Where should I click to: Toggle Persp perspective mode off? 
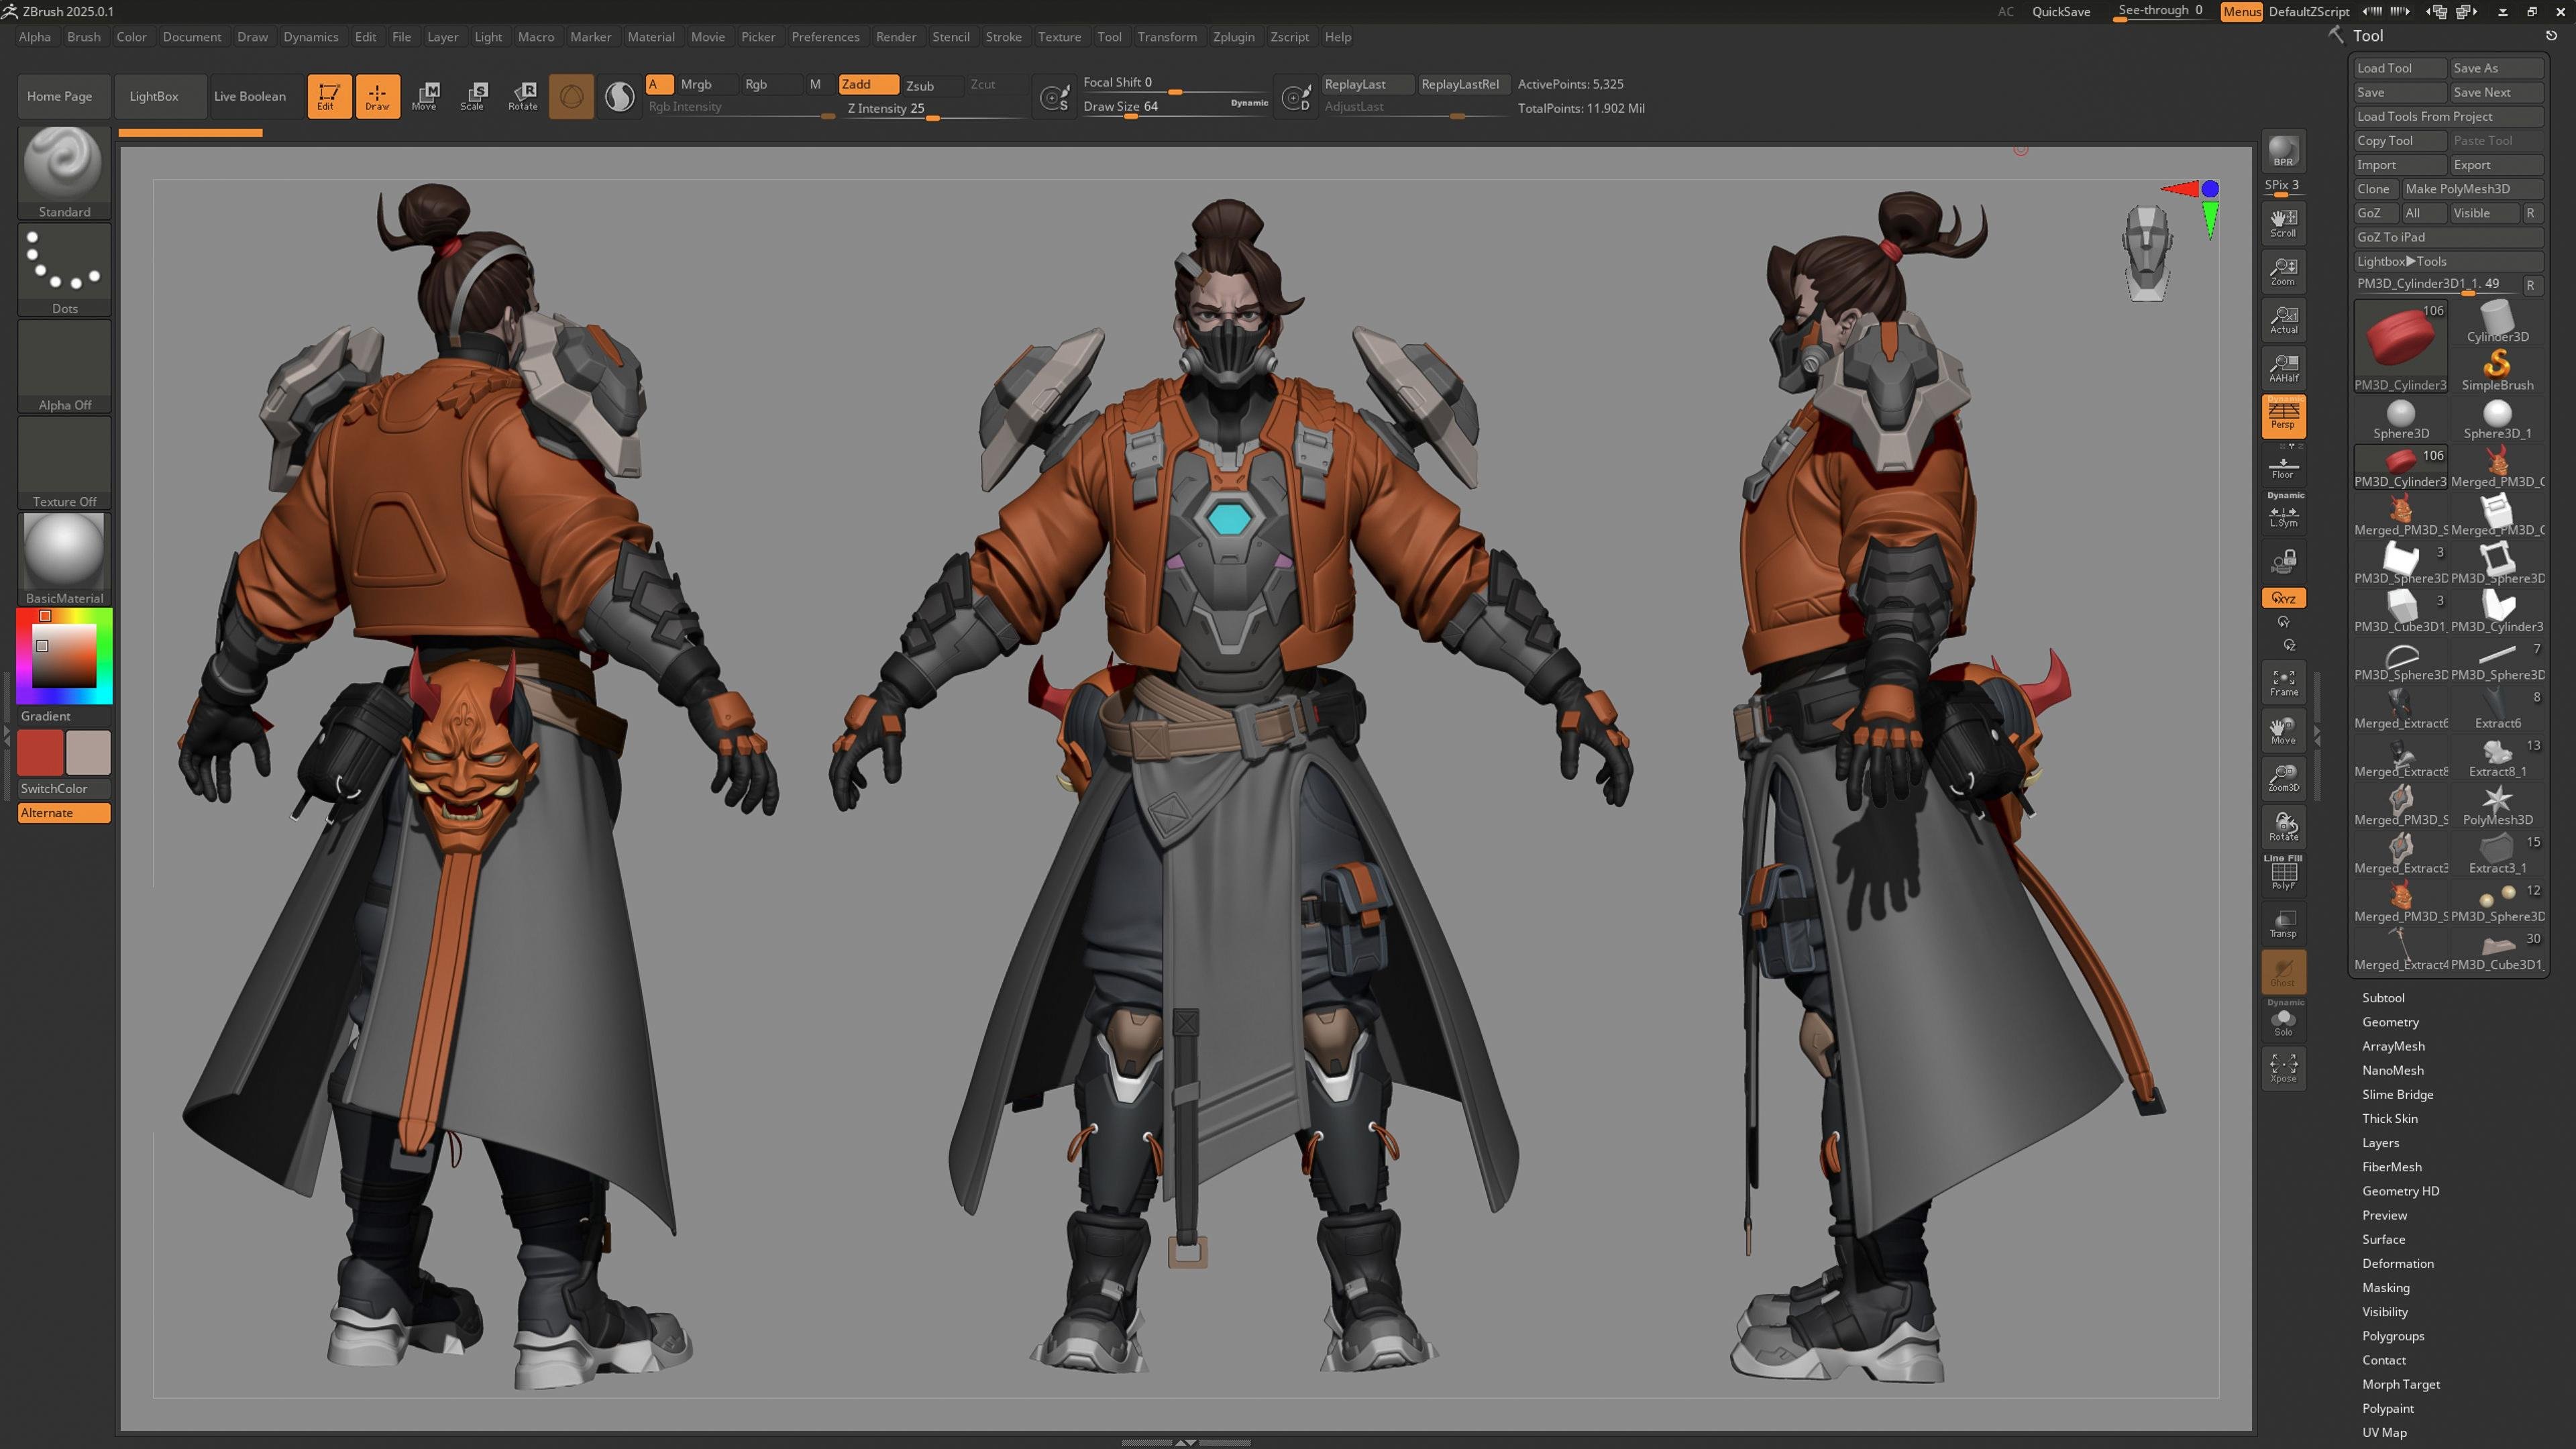[x=2284, y=416]
